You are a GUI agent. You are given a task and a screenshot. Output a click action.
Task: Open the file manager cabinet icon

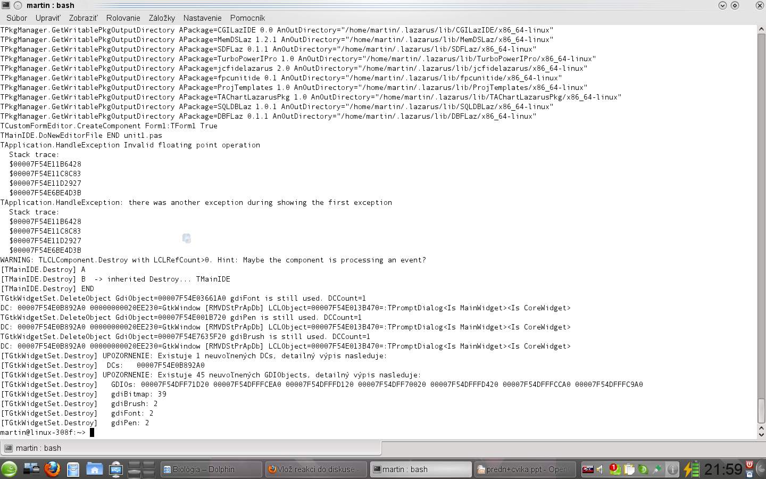(73, 469)
